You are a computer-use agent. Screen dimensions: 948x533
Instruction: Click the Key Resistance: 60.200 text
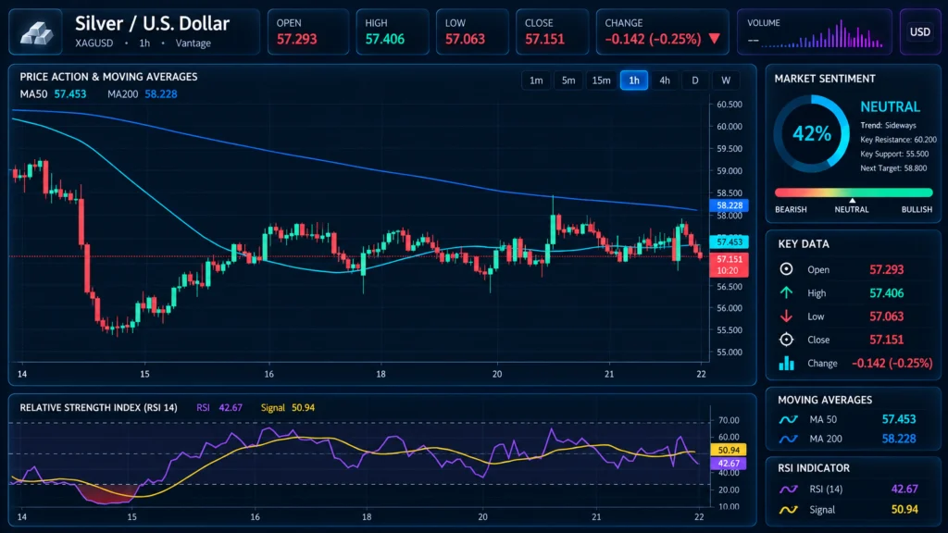(x=898, y=140)
